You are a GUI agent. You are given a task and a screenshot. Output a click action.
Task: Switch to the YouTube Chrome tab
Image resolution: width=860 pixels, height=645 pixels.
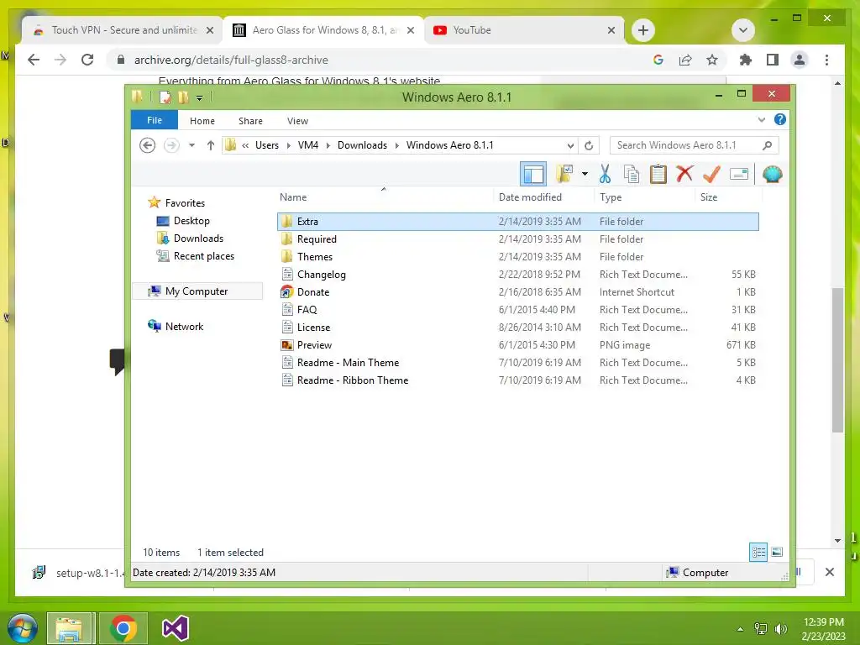pyautogui.click(x=524, y=30)
